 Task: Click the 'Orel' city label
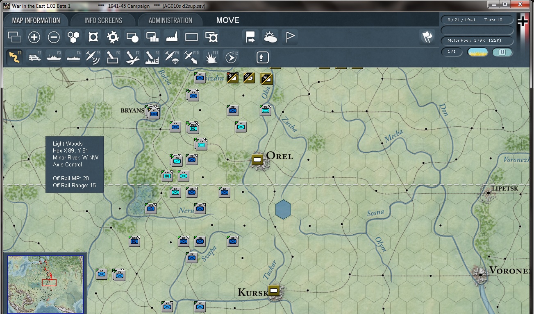tap(280, 156)
